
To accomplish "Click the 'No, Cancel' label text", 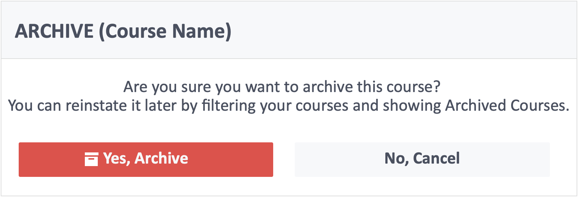I will pyautogui.click(x=422, y=159).
